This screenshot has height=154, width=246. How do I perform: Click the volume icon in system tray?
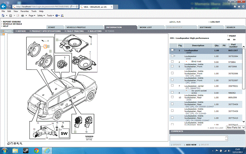tap(229, 151)
